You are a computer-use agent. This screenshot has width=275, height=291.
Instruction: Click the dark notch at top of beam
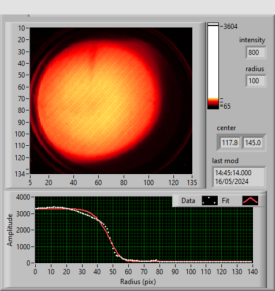[94, 55]
